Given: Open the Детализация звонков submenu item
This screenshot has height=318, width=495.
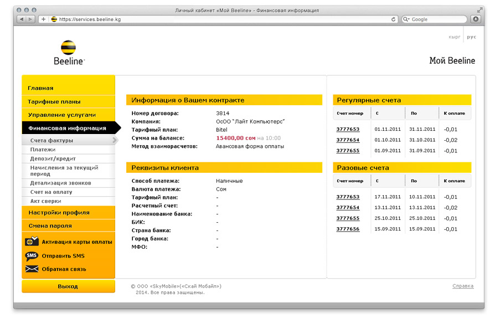Looking at the screenshot, I should click(x=68, y=183).
